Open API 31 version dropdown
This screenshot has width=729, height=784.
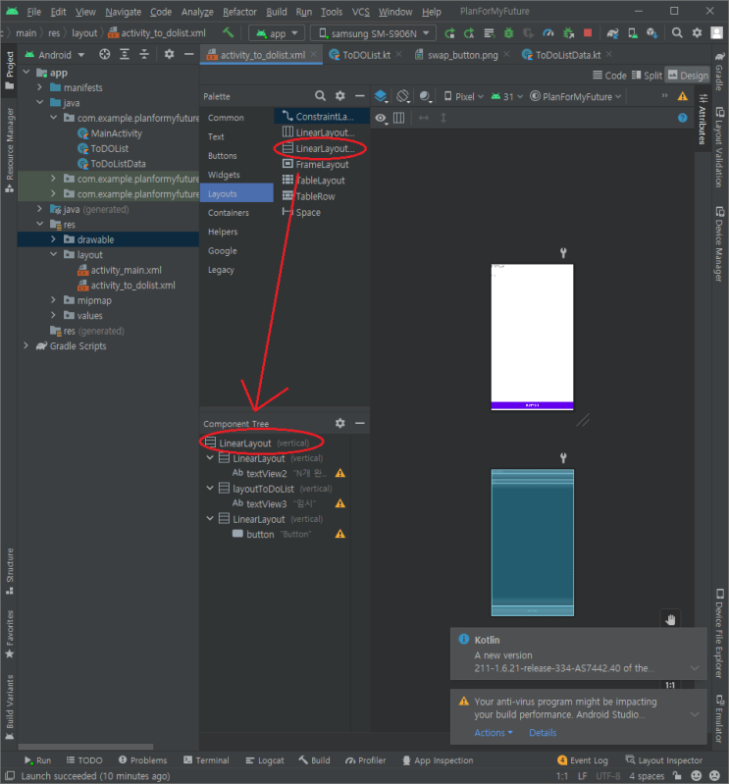tap(507, 96)
